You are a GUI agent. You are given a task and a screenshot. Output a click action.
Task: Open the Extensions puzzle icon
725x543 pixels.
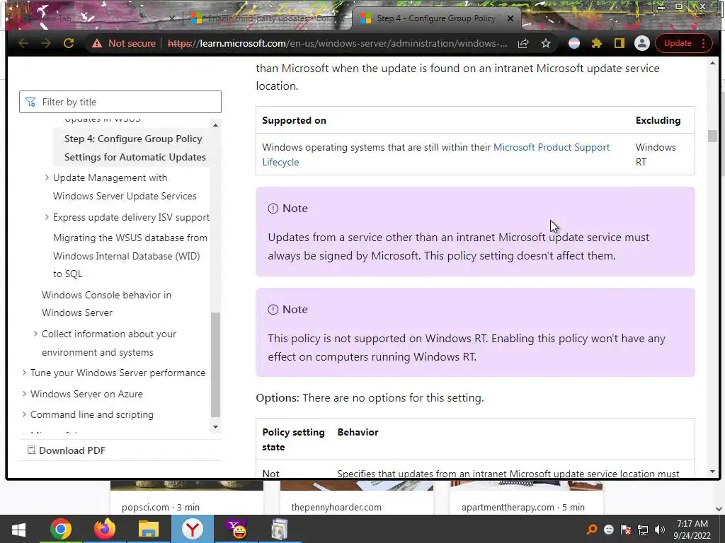(x=596, y=43)
